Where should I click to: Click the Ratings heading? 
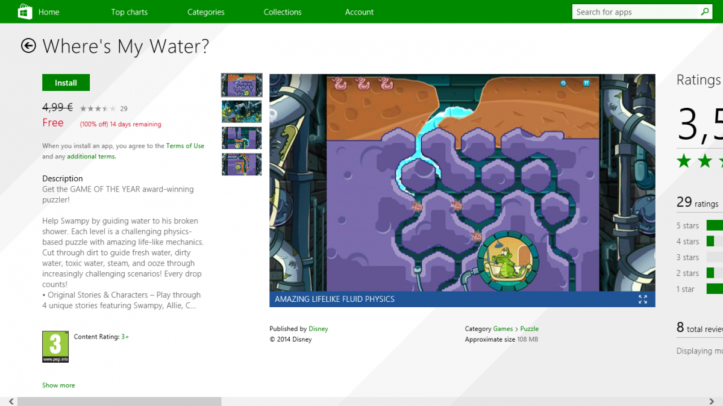pyautogui.click(x=699, y=80)
